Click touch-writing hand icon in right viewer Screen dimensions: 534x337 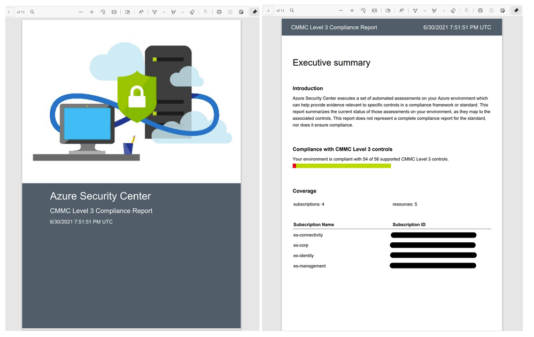click(x=467, y=11)
